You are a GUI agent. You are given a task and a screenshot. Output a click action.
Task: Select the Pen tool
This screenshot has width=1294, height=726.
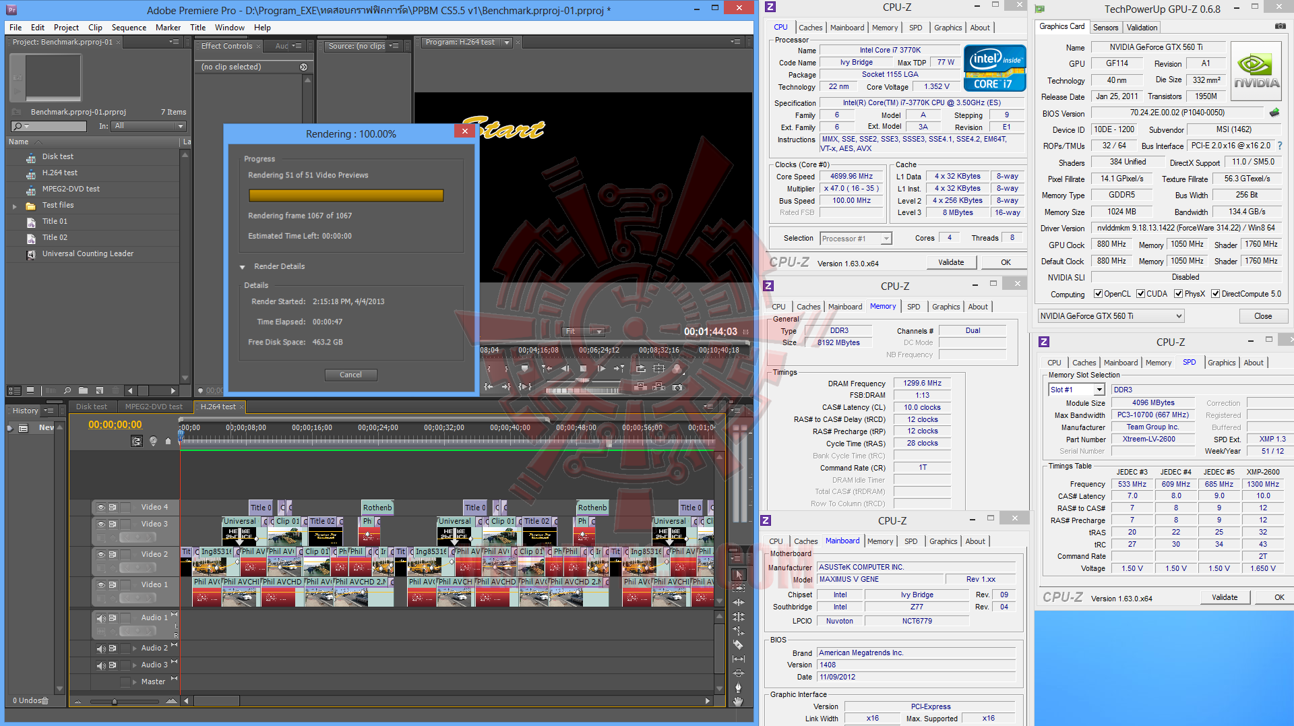coord(739,688)
